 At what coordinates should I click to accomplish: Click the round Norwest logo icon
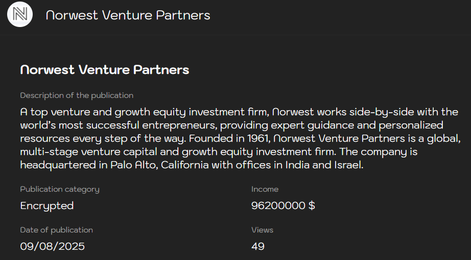20,15
